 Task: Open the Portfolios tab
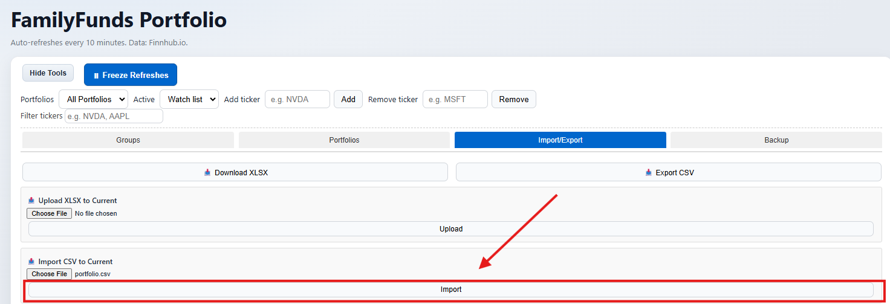[x=344, y=140]
